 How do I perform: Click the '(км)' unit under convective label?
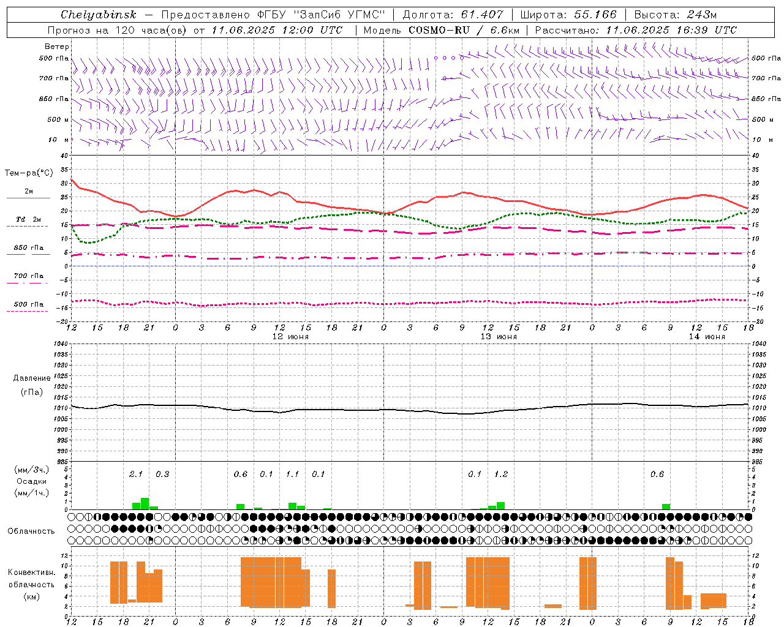point(32,596)
